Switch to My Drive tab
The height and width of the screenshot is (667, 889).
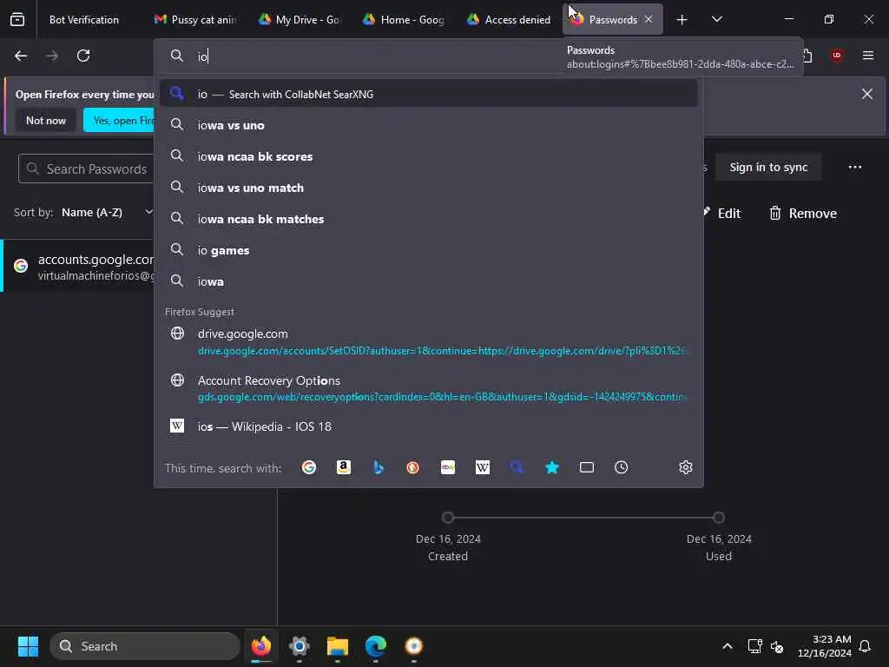click(x=299, y=19)
